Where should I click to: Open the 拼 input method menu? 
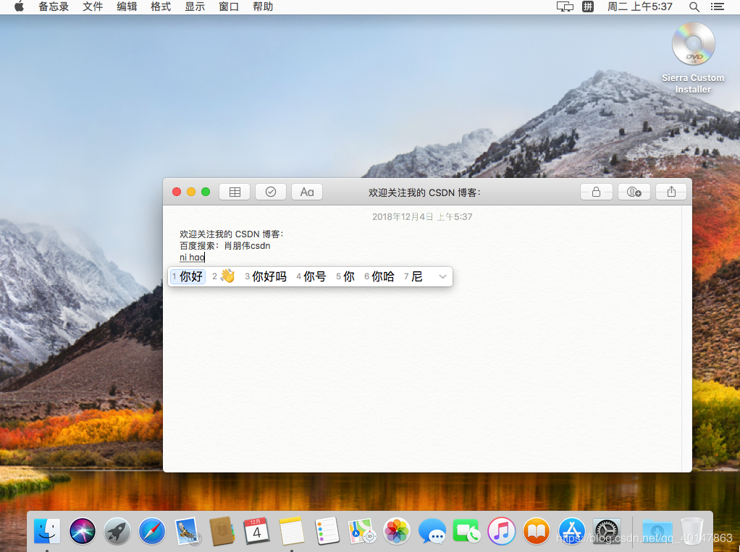[x=588, y=7]
